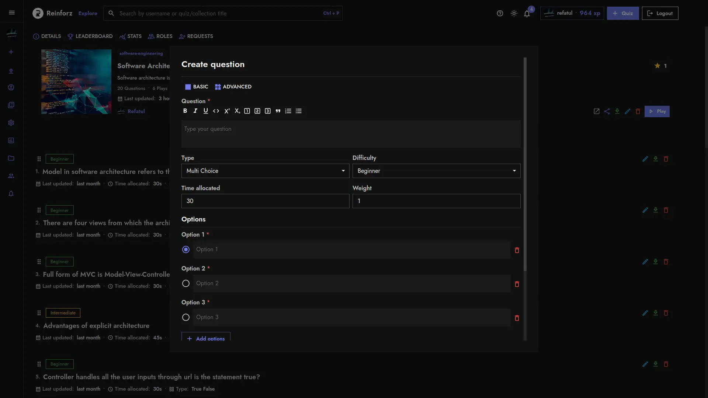Apply italic formatting in question editor
Screen dimensions: 708x398
click(x=195, y=111)
